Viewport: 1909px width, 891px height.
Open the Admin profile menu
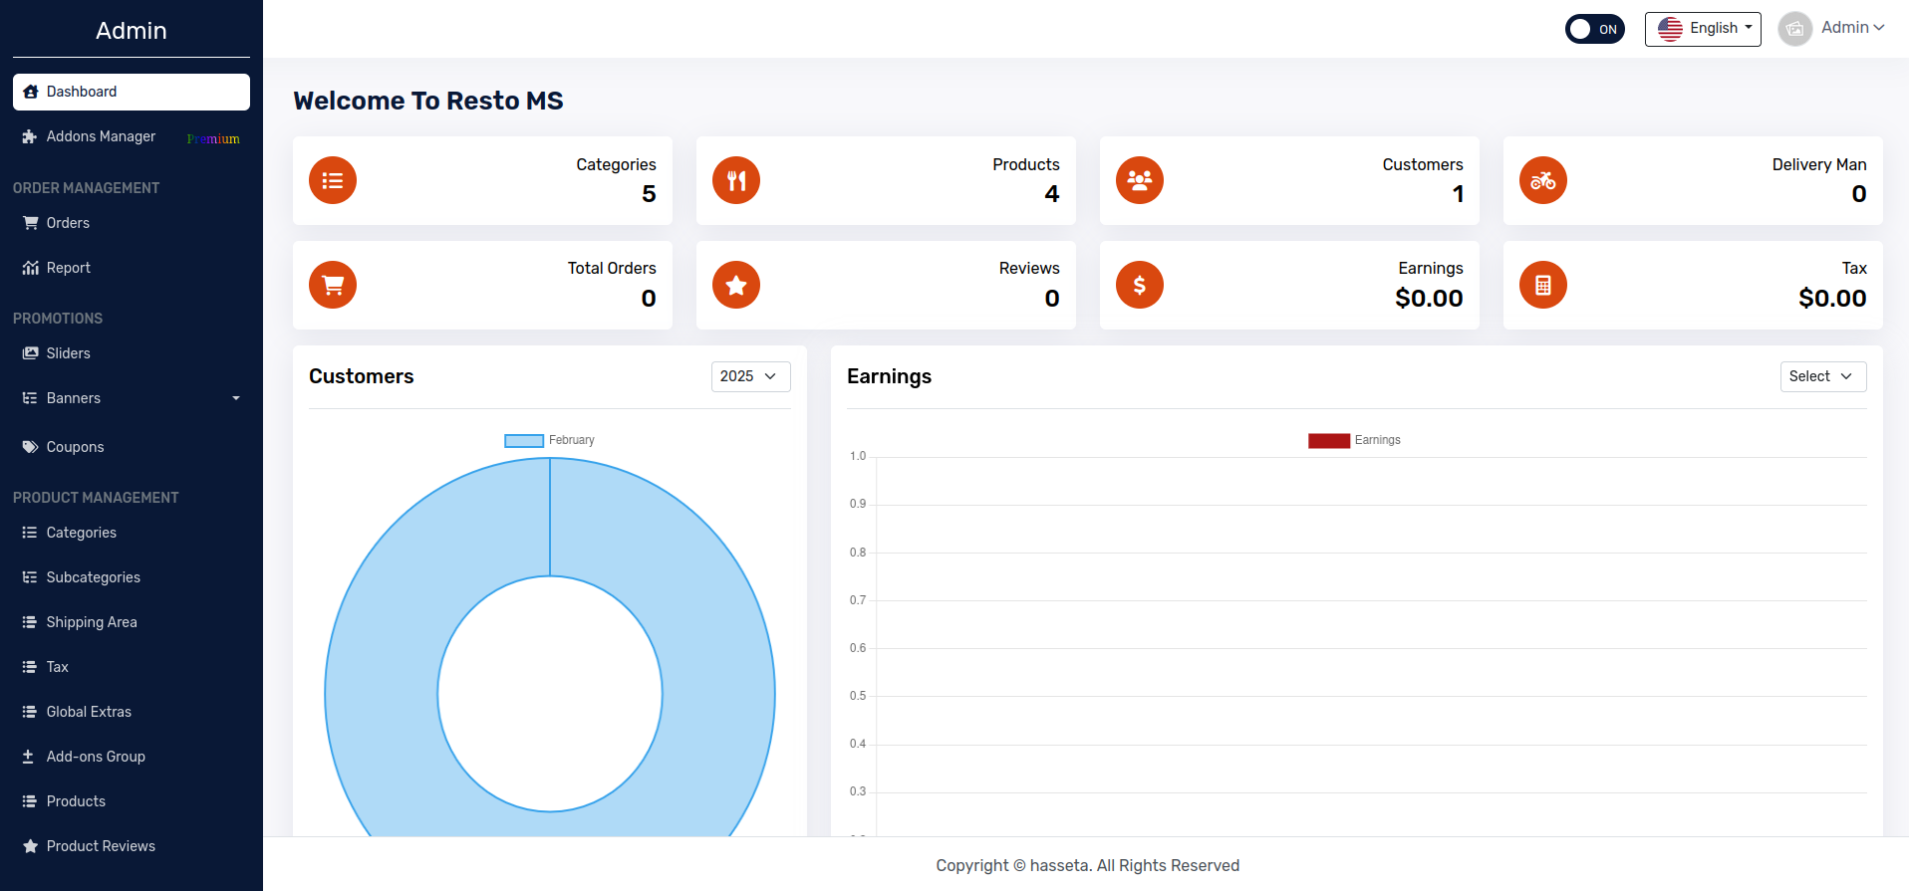click(1832, 28)
